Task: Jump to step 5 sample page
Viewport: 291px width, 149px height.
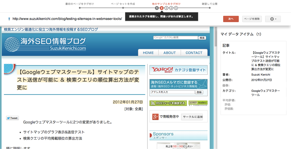Action: (x=176, y=8)
